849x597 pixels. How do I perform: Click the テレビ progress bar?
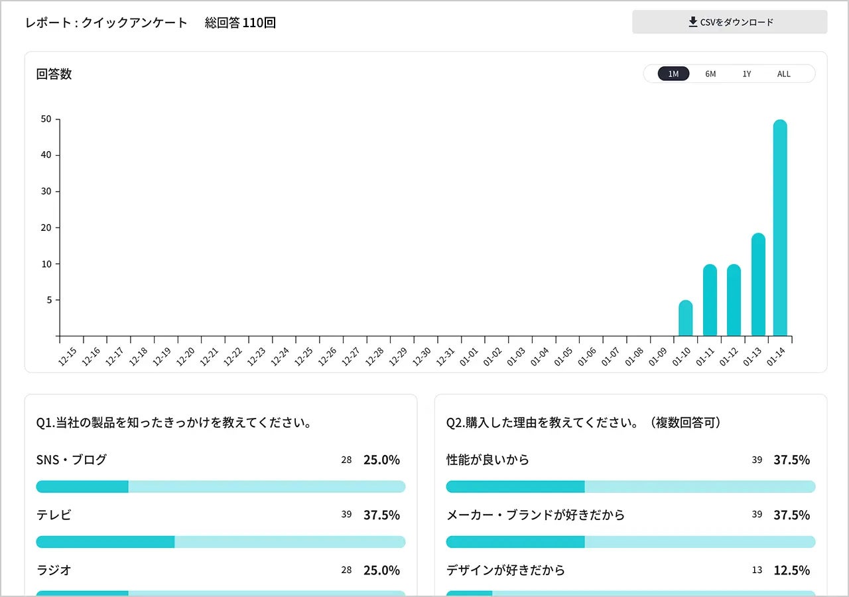coord(220,542)
